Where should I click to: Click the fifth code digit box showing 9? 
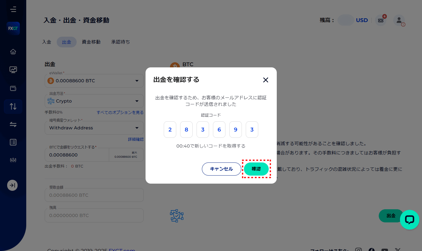point(236,130)
